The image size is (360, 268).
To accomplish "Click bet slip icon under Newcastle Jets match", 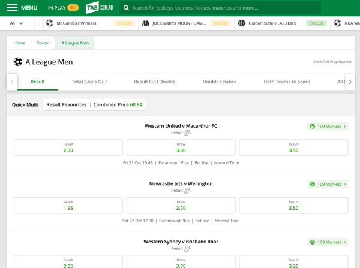I will click(x=187, y=191).
